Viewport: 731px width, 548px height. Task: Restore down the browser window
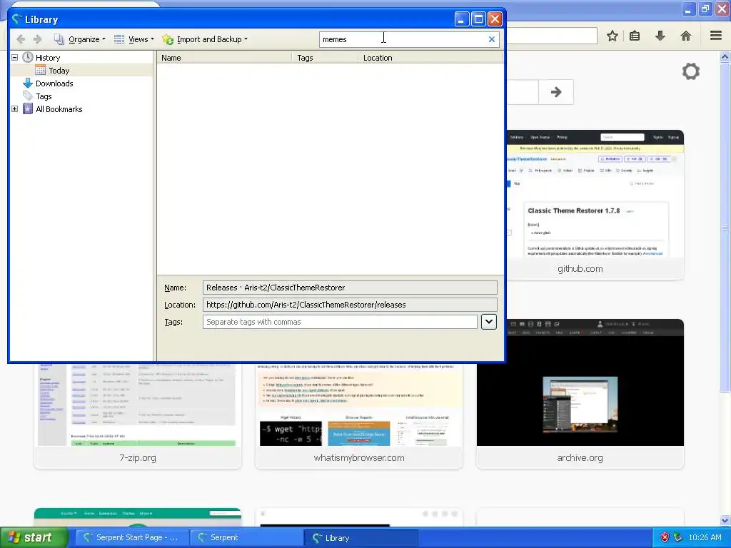point(705,9)
